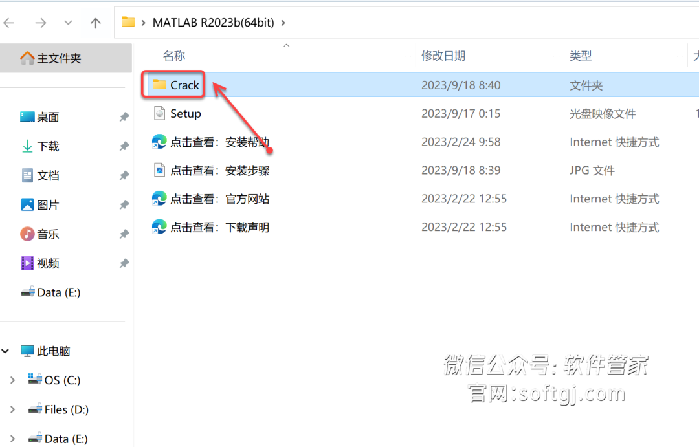Open recent locations dropdown chevron
This screenshot has height=447, width=699.
pyautogui.click(x=68, y=22)
